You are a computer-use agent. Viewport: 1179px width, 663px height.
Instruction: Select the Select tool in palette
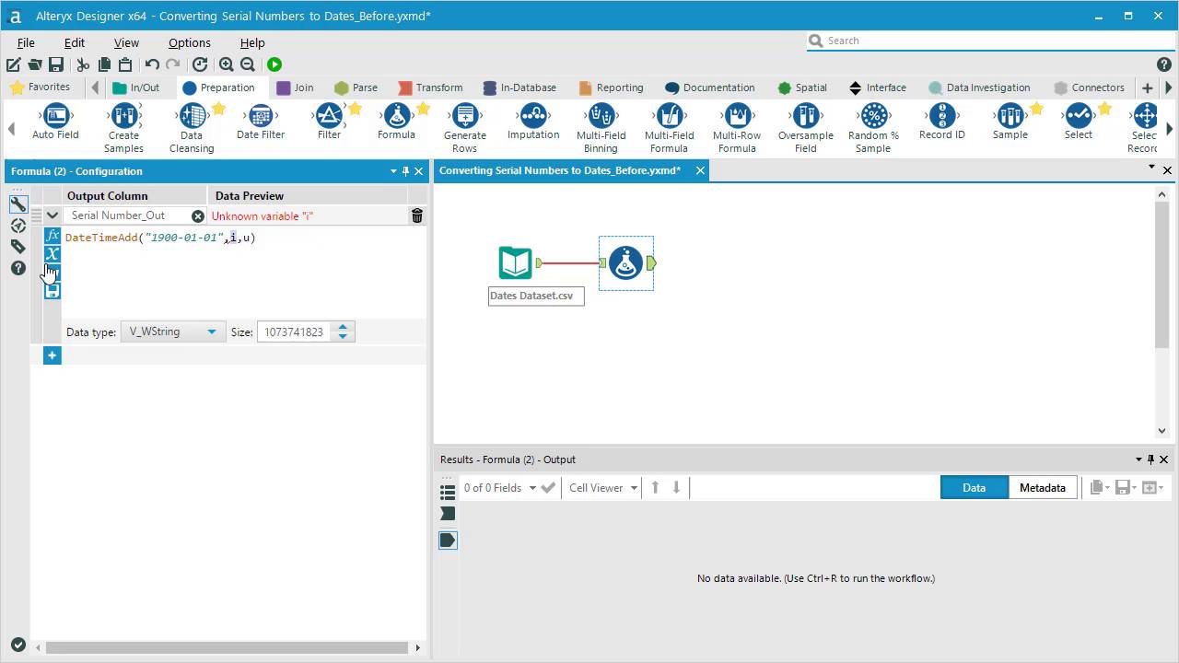(1078, 122)
